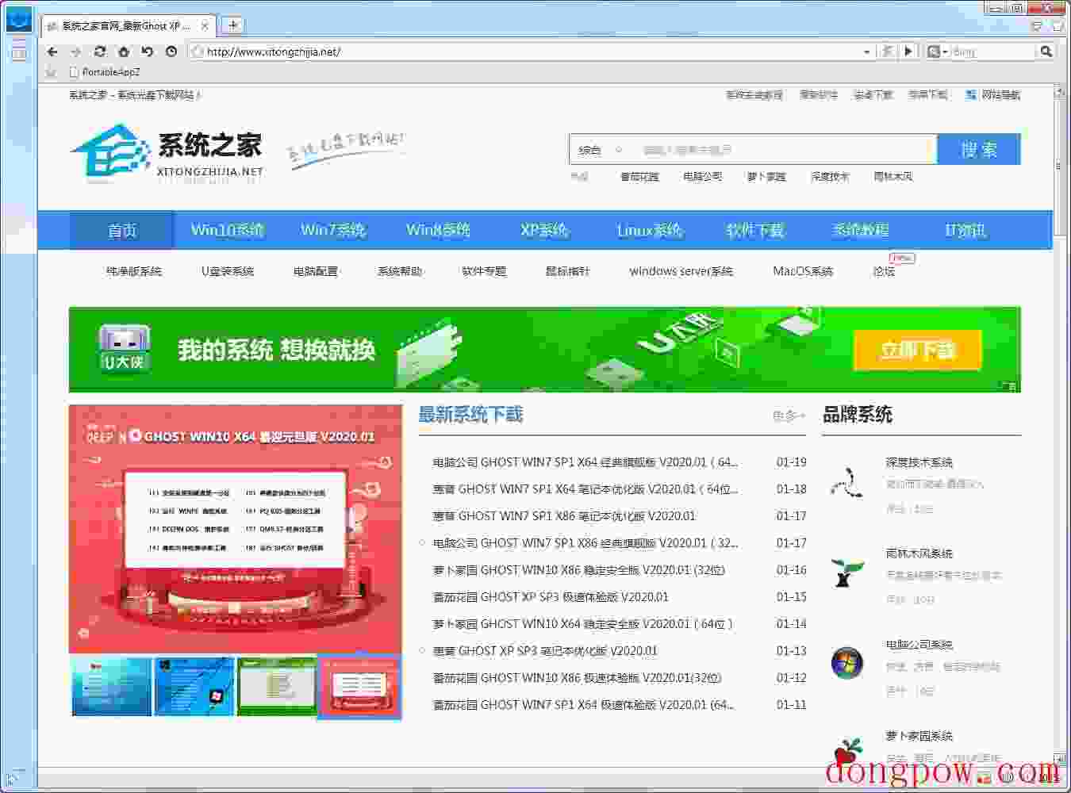
Task: Close the 系统之家官网 tab
Action: pos(205,26)
